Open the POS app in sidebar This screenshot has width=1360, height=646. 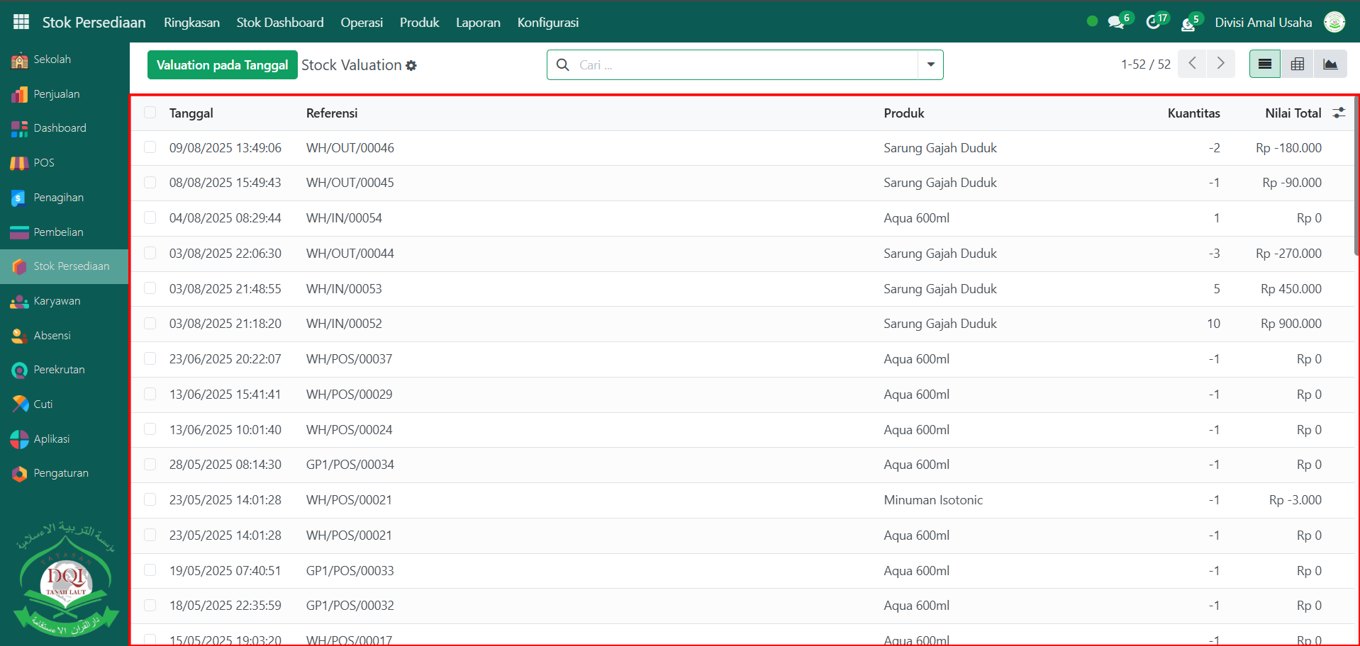click(43, 163)
